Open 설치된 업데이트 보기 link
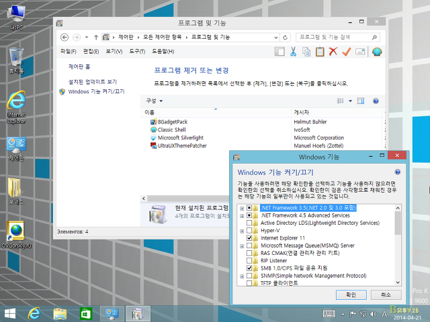The width and height of the screenshot is (430, 322). (93, 82)
